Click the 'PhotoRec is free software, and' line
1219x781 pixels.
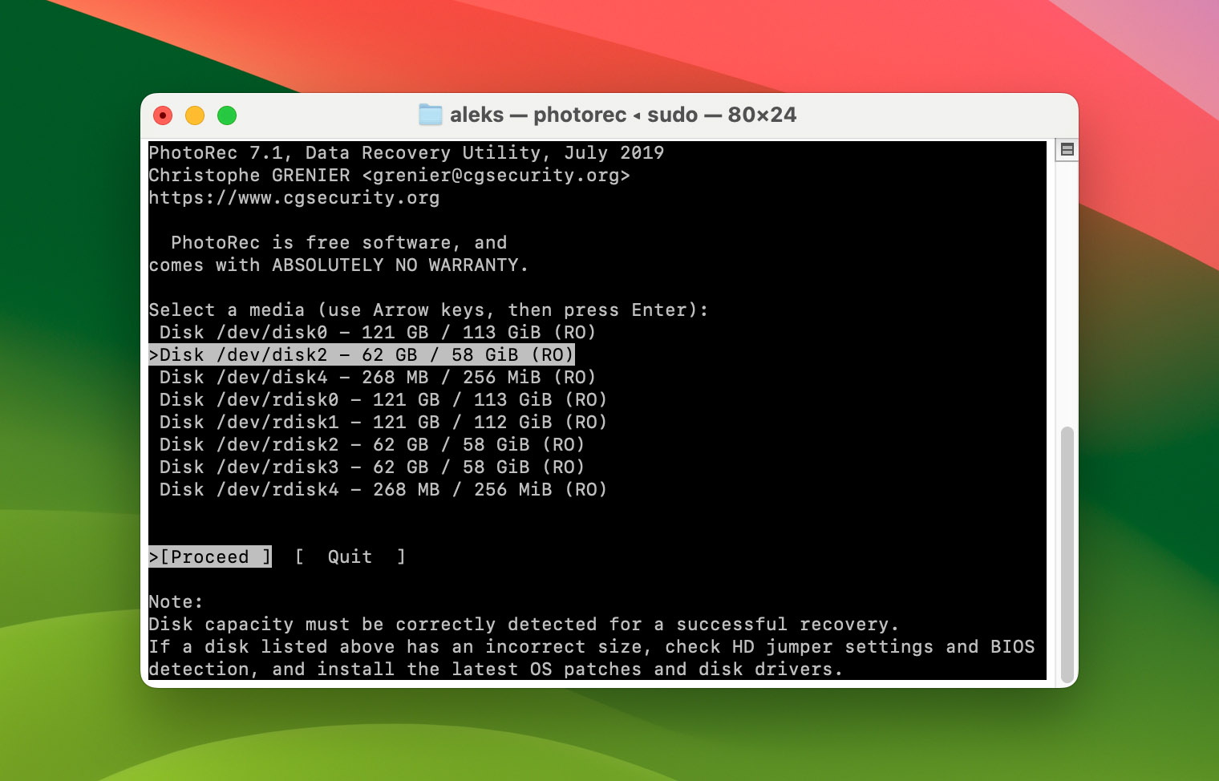338,242
